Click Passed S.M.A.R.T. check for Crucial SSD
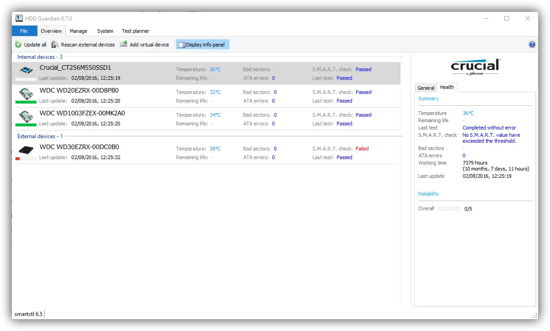This screenshot has height=331, width=550. coord(363,69)
